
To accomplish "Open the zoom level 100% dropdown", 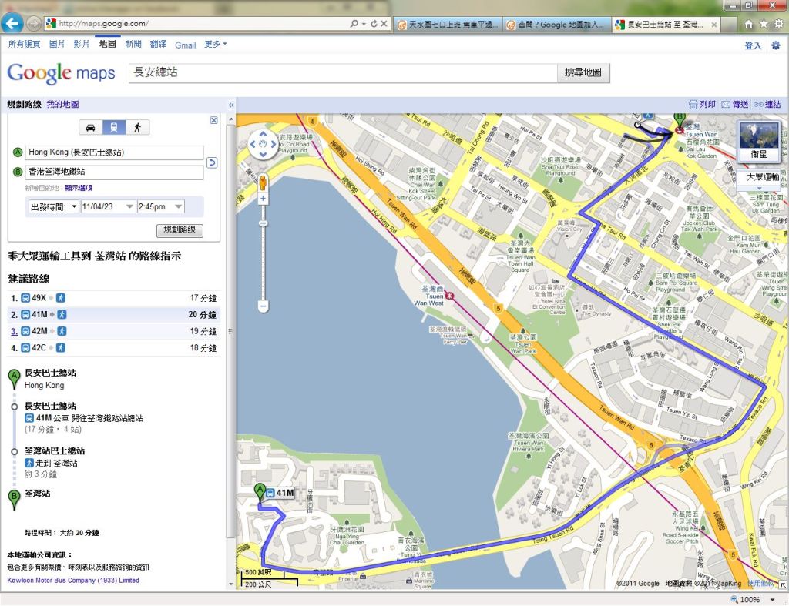I will pos(772,600).
